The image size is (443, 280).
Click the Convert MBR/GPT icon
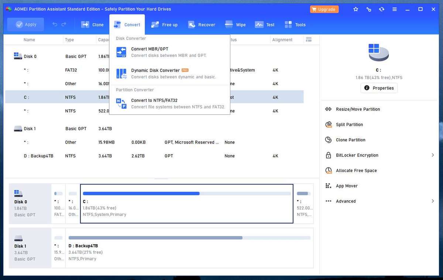point(121,52)
